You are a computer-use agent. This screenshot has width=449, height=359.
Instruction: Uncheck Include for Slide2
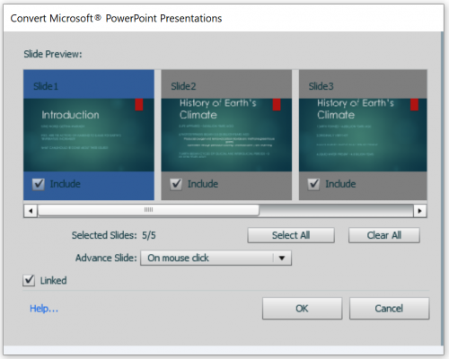click(176, 184)
